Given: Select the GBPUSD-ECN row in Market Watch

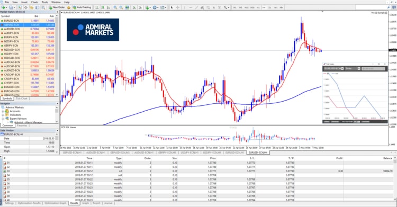Looking at the screenshot, I should pyautogui.click(x=28, y=25).
